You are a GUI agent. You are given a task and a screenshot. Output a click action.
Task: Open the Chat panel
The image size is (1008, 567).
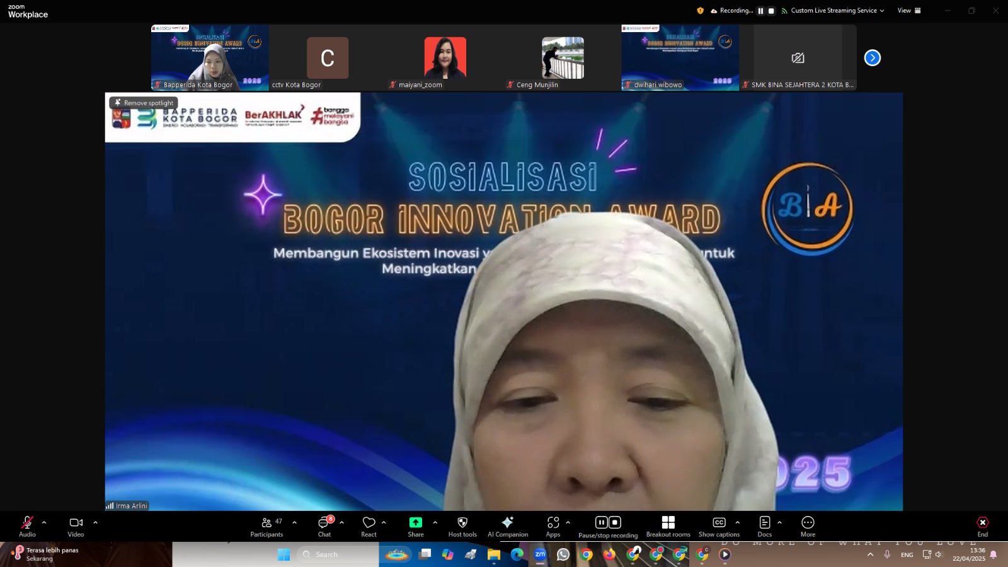pyautogui.click(x=324, y=527)
